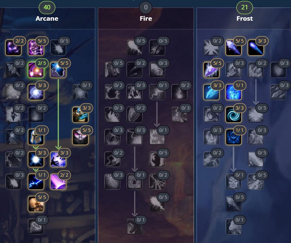Click the unlearned 0/1 Slow talent ending the Arcane tree
The width and height of the screenshot is (291, 243).
(x=36, y=226)
